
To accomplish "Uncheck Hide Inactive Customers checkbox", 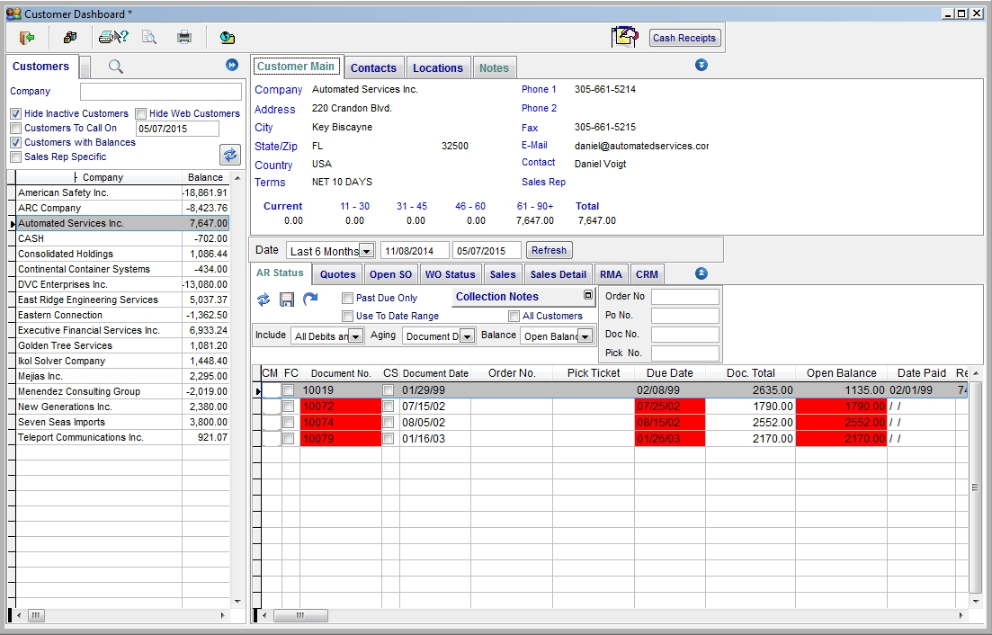I will (16, 114).
